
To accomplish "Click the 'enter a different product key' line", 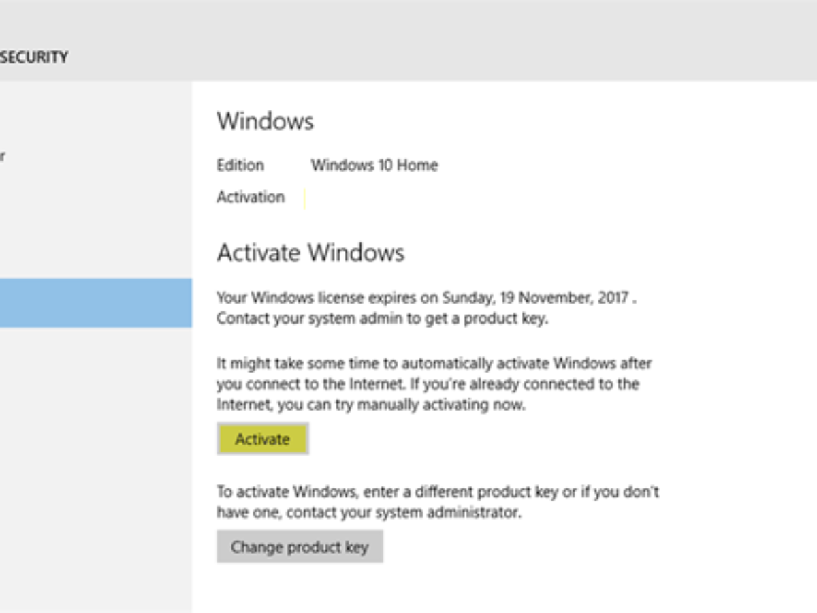I will coord(438,491).
